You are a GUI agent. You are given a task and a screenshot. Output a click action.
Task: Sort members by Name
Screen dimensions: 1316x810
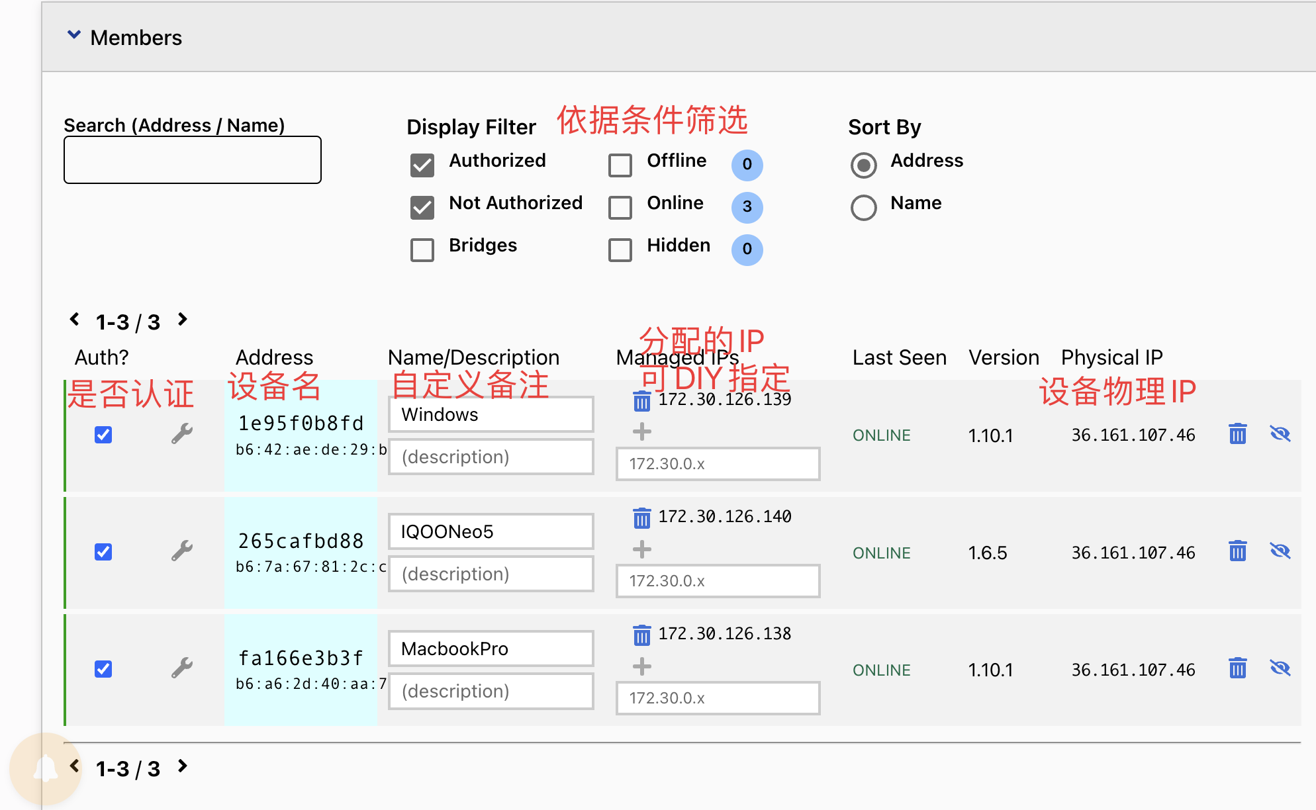coord(863,207)
